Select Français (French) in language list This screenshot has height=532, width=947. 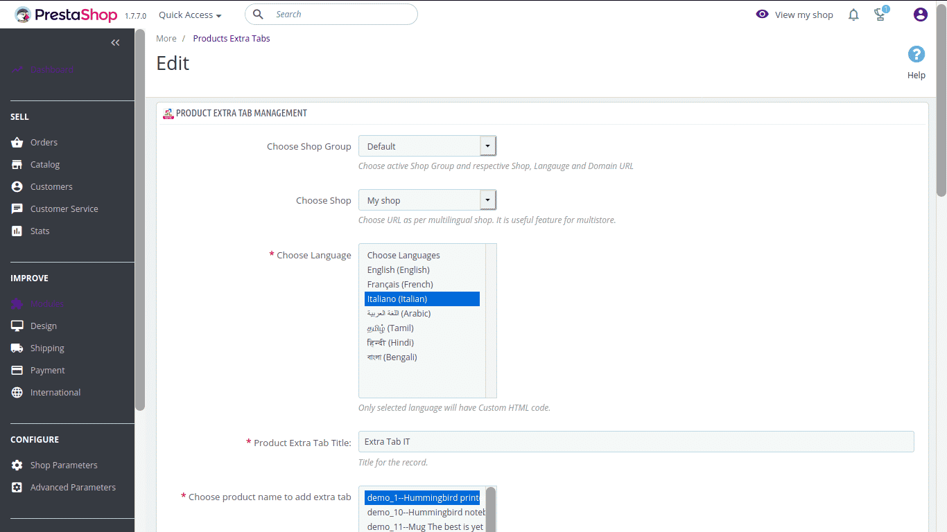coord(400,285)
